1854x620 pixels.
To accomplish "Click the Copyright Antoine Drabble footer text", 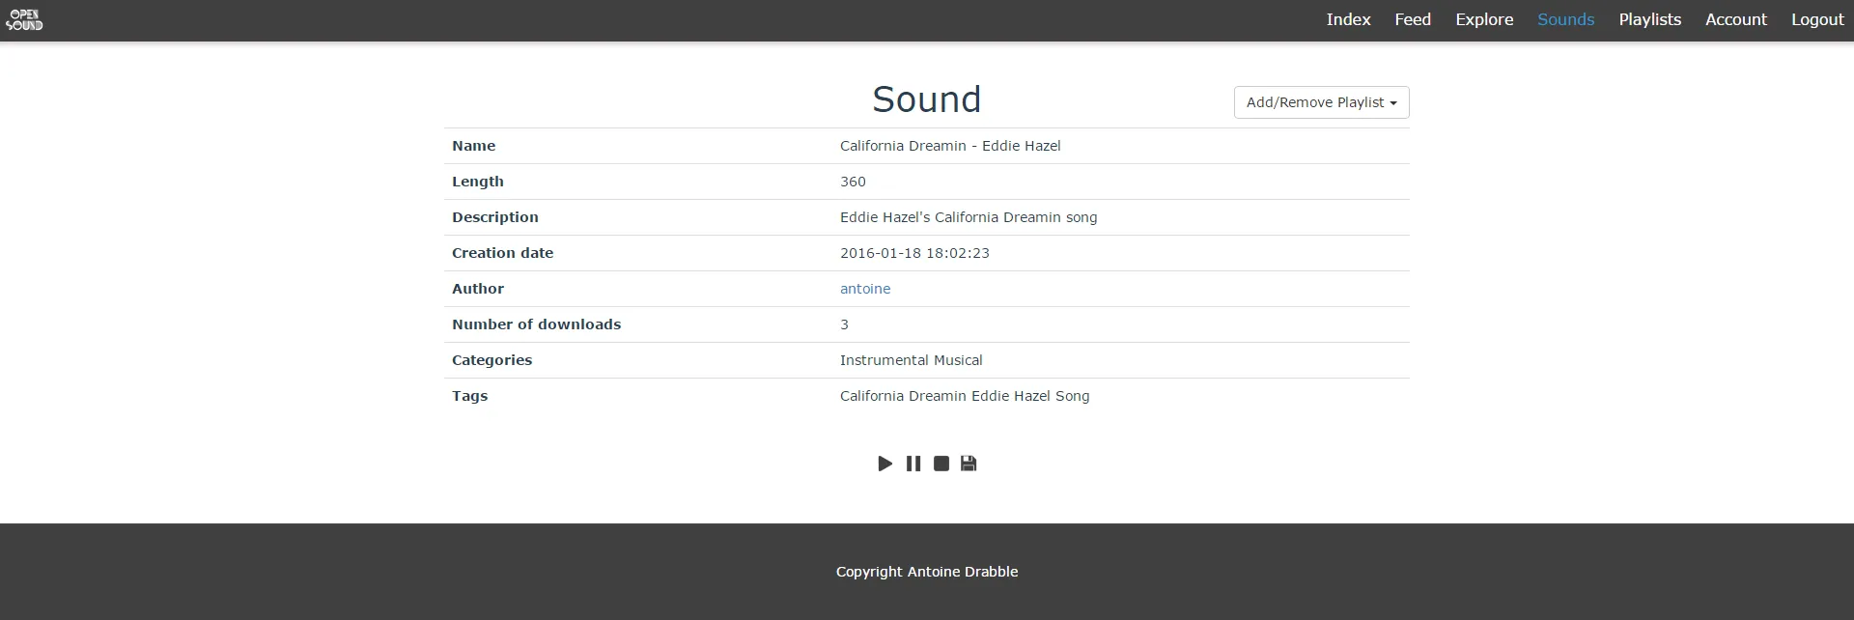I will point(927,572).
